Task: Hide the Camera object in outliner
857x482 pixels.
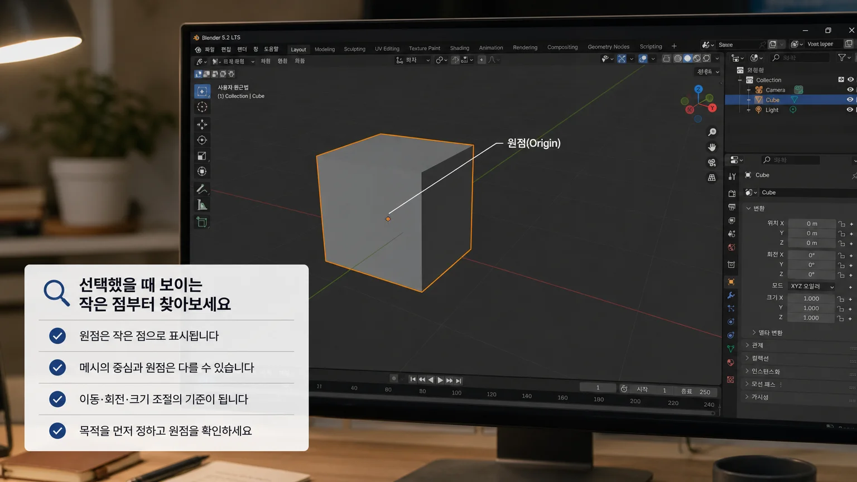Action: [x=850, y=90]
